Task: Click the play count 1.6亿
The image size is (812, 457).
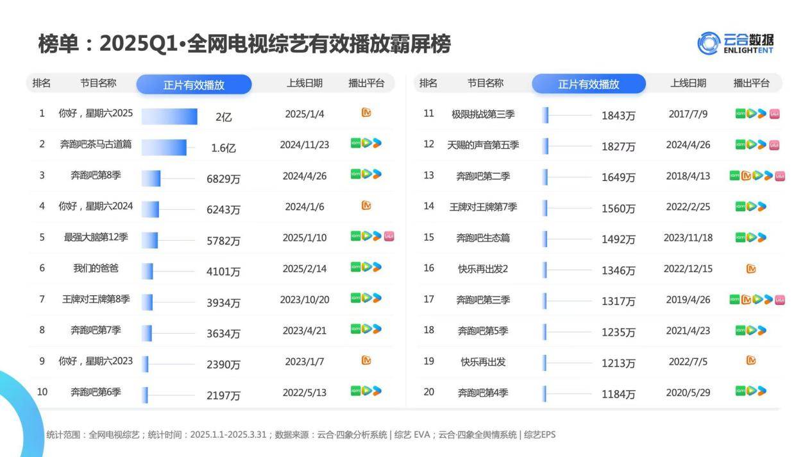Action: [x=224, y=148]
